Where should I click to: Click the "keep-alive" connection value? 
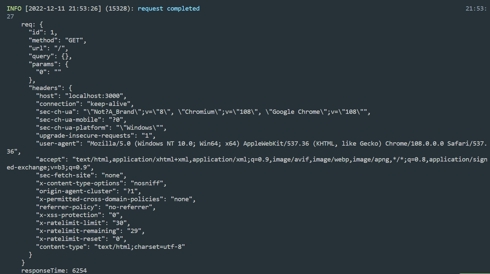(x=110, y=104)
